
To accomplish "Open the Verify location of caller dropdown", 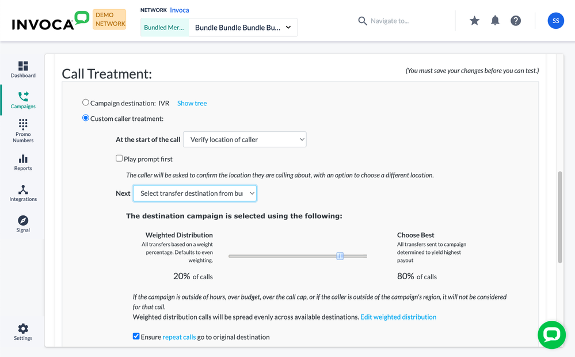I will (x=245, y=139).
